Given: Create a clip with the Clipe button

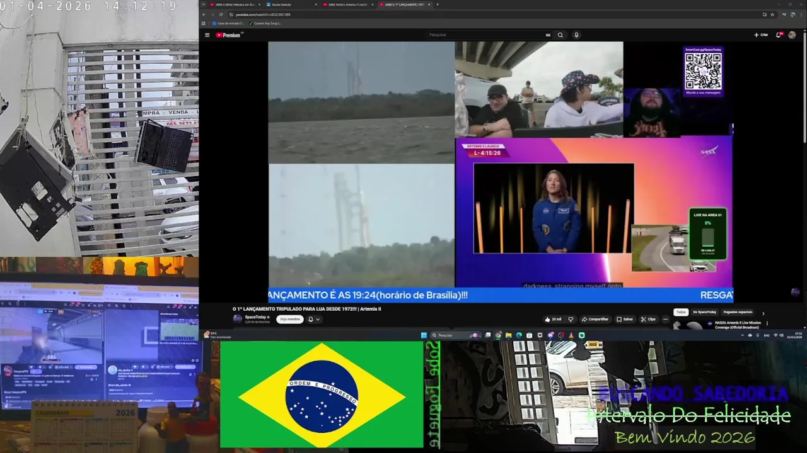Looking at the screenshot, I should pyautogui.click(x=648, y=319).
